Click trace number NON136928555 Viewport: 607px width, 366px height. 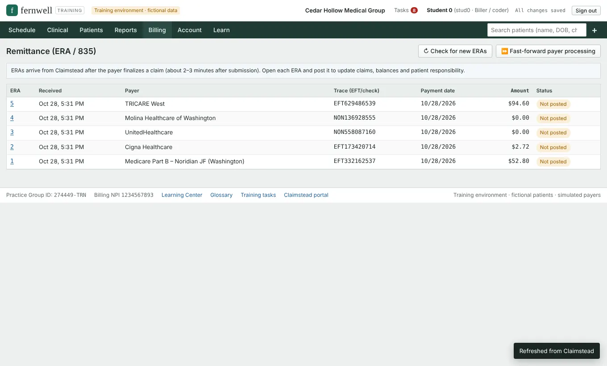[x=355, y=118]
